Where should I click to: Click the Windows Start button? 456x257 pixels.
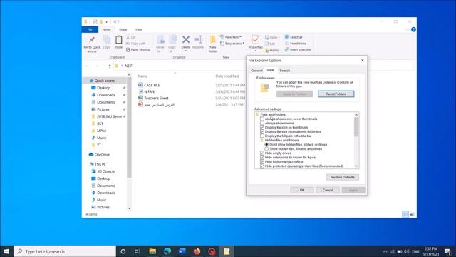point(6,251)
